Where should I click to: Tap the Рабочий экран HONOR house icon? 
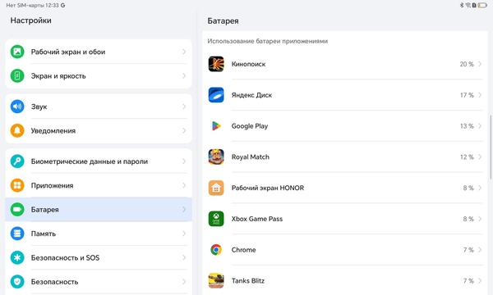click(x=216, y=188)
